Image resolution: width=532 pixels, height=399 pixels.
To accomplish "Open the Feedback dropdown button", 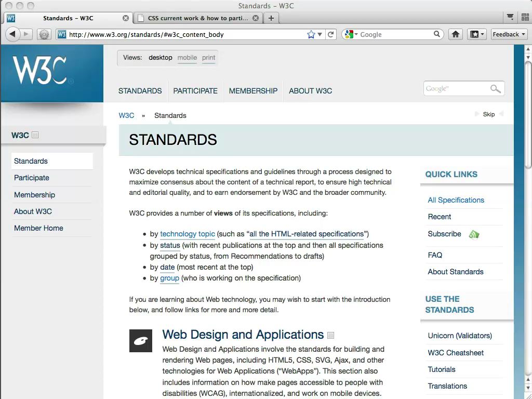I will (509, 34).
